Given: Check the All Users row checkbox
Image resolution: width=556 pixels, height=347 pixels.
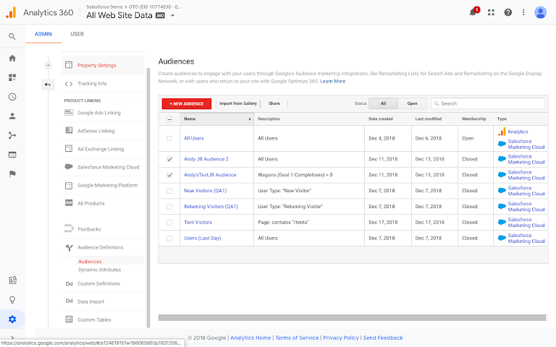Looking at the screenshot, I should tap(169, 139).
